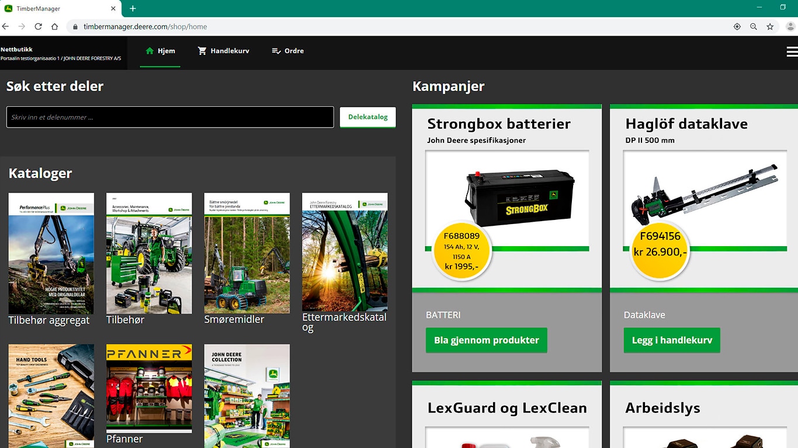Open a new browser tab

(x=133, y=8)
